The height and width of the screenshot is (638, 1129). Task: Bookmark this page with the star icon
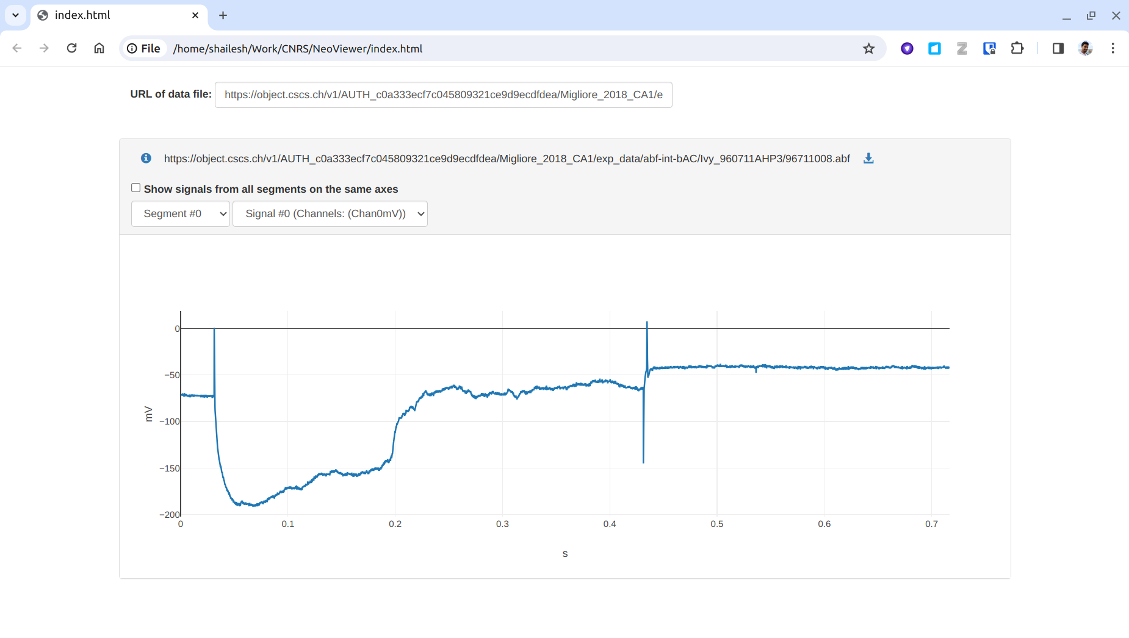868,49
